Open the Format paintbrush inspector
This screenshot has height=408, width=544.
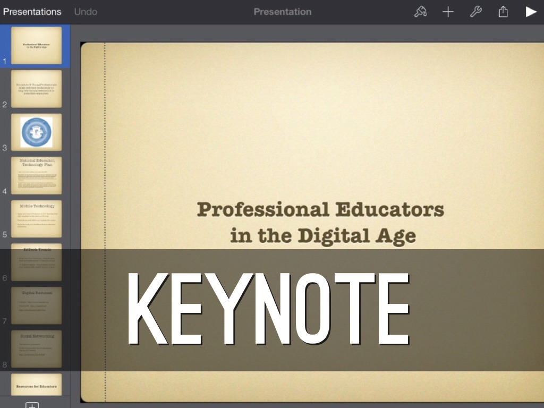[420, 12]
